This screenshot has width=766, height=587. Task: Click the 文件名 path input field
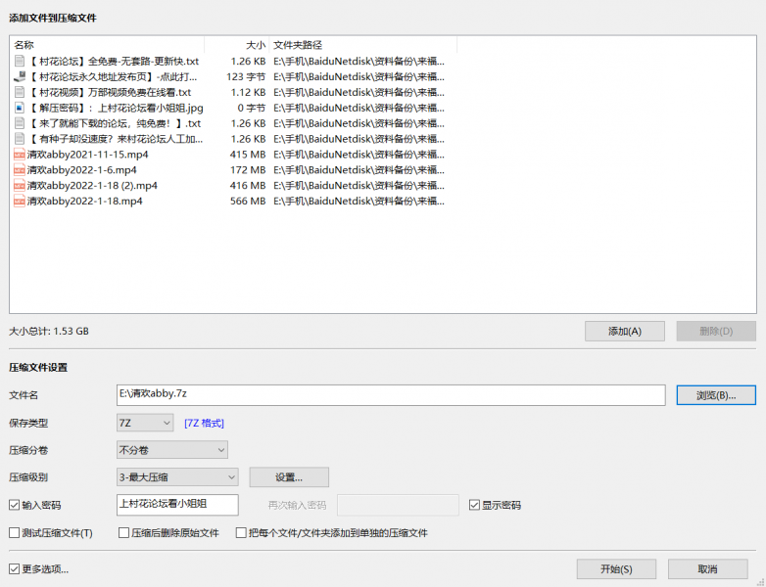(x=391, y=394)
